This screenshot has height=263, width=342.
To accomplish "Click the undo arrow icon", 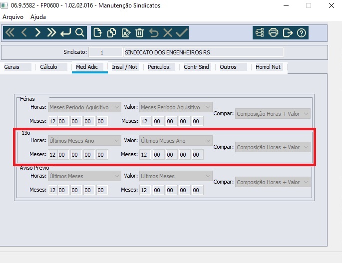I will point(154,33).
